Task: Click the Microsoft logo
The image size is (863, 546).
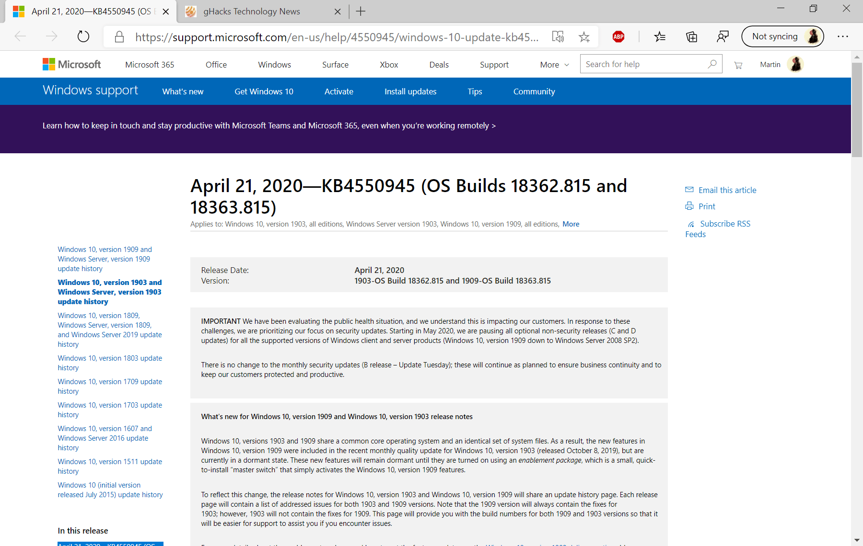Action: coord(71,64)
